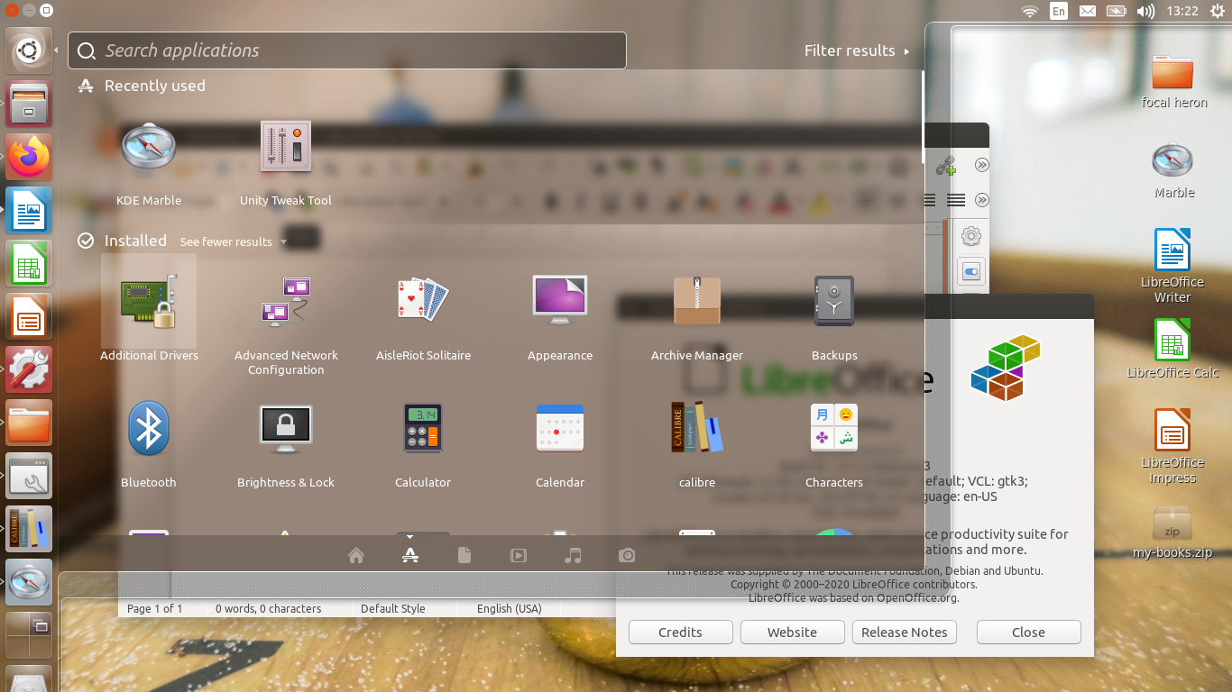Open System Settings from the launcher
Screen dimensions: 1232x692
point(30,369)
